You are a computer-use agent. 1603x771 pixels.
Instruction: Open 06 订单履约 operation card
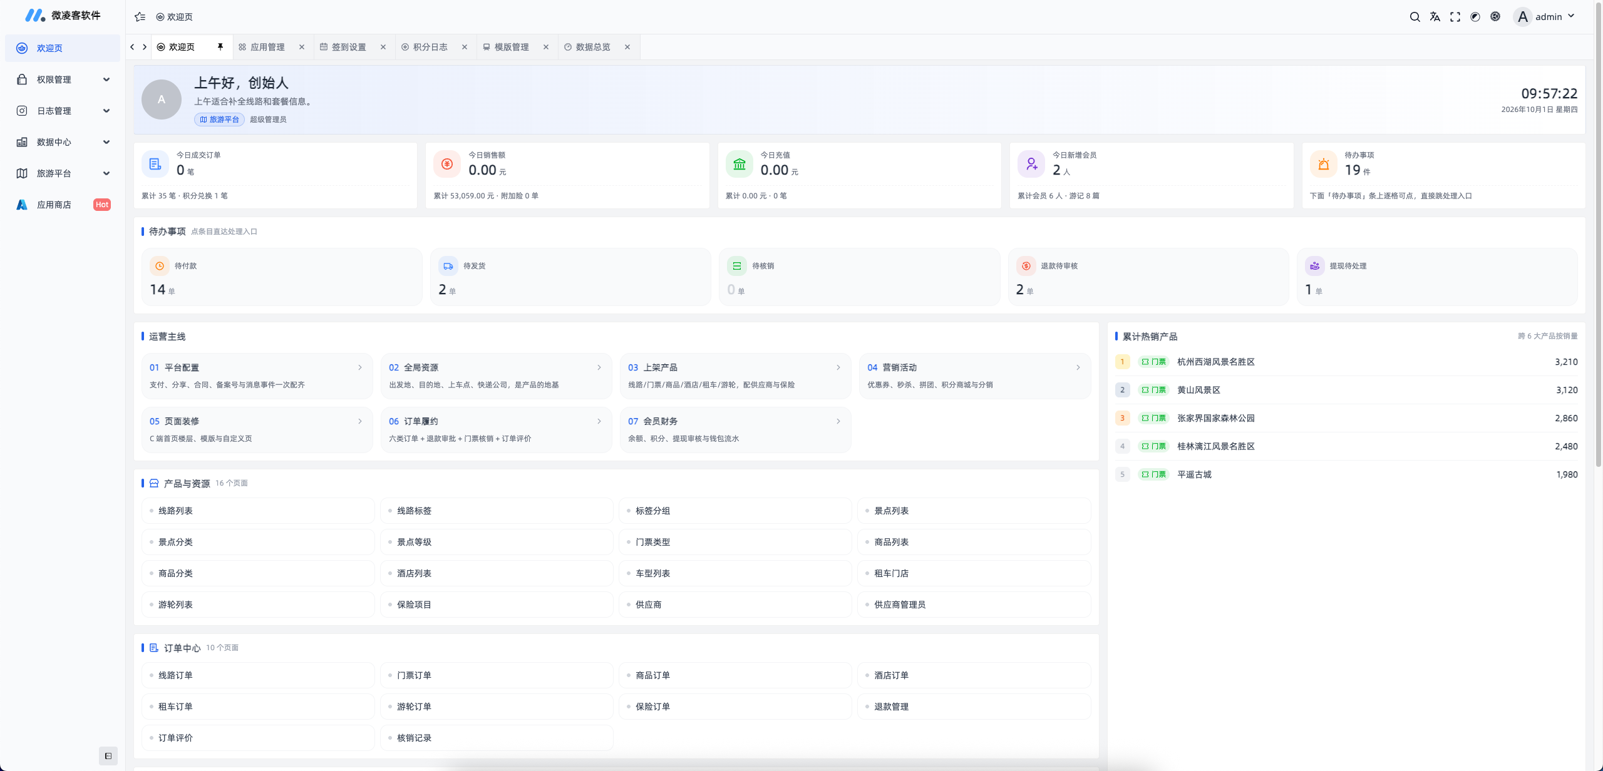(x=496, y=430)
